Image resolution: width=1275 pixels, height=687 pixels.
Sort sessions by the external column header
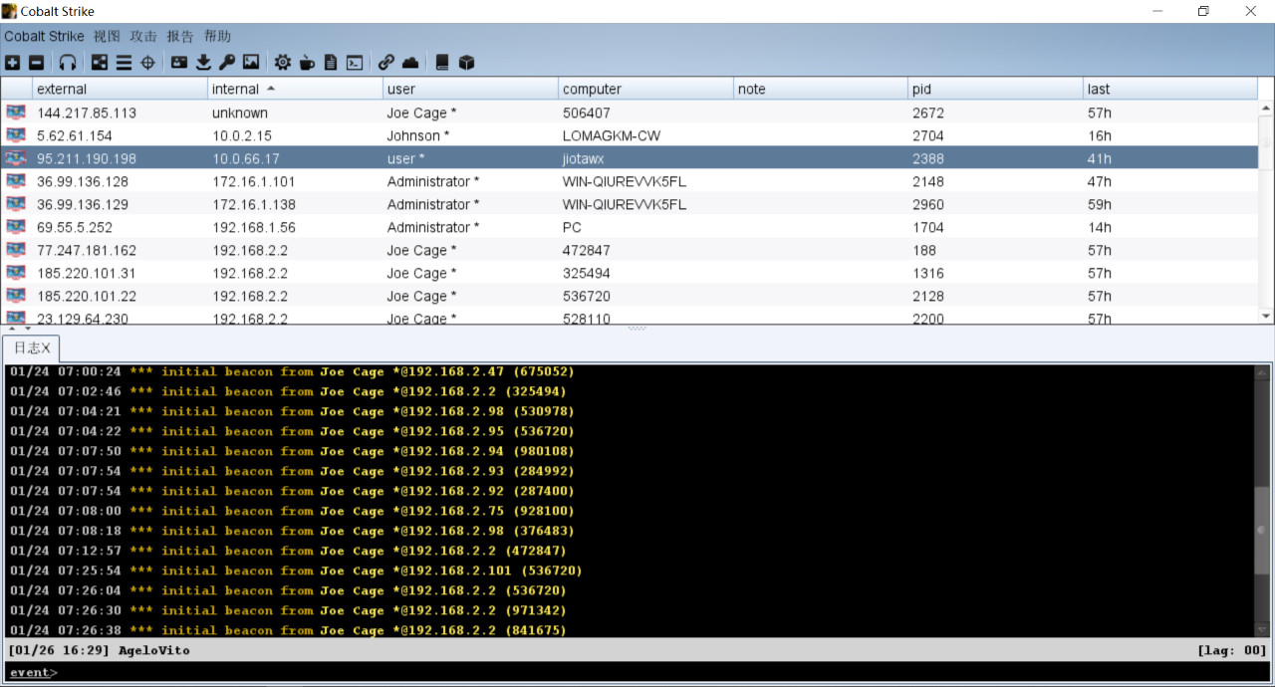pos(120,89)
